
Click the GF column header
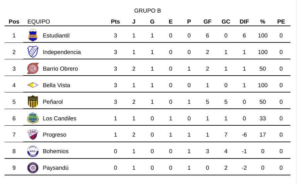[x=207, y=22]
